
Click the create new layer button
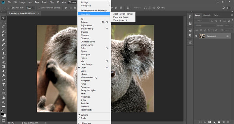pyautogui.click(x=223, y=122)
